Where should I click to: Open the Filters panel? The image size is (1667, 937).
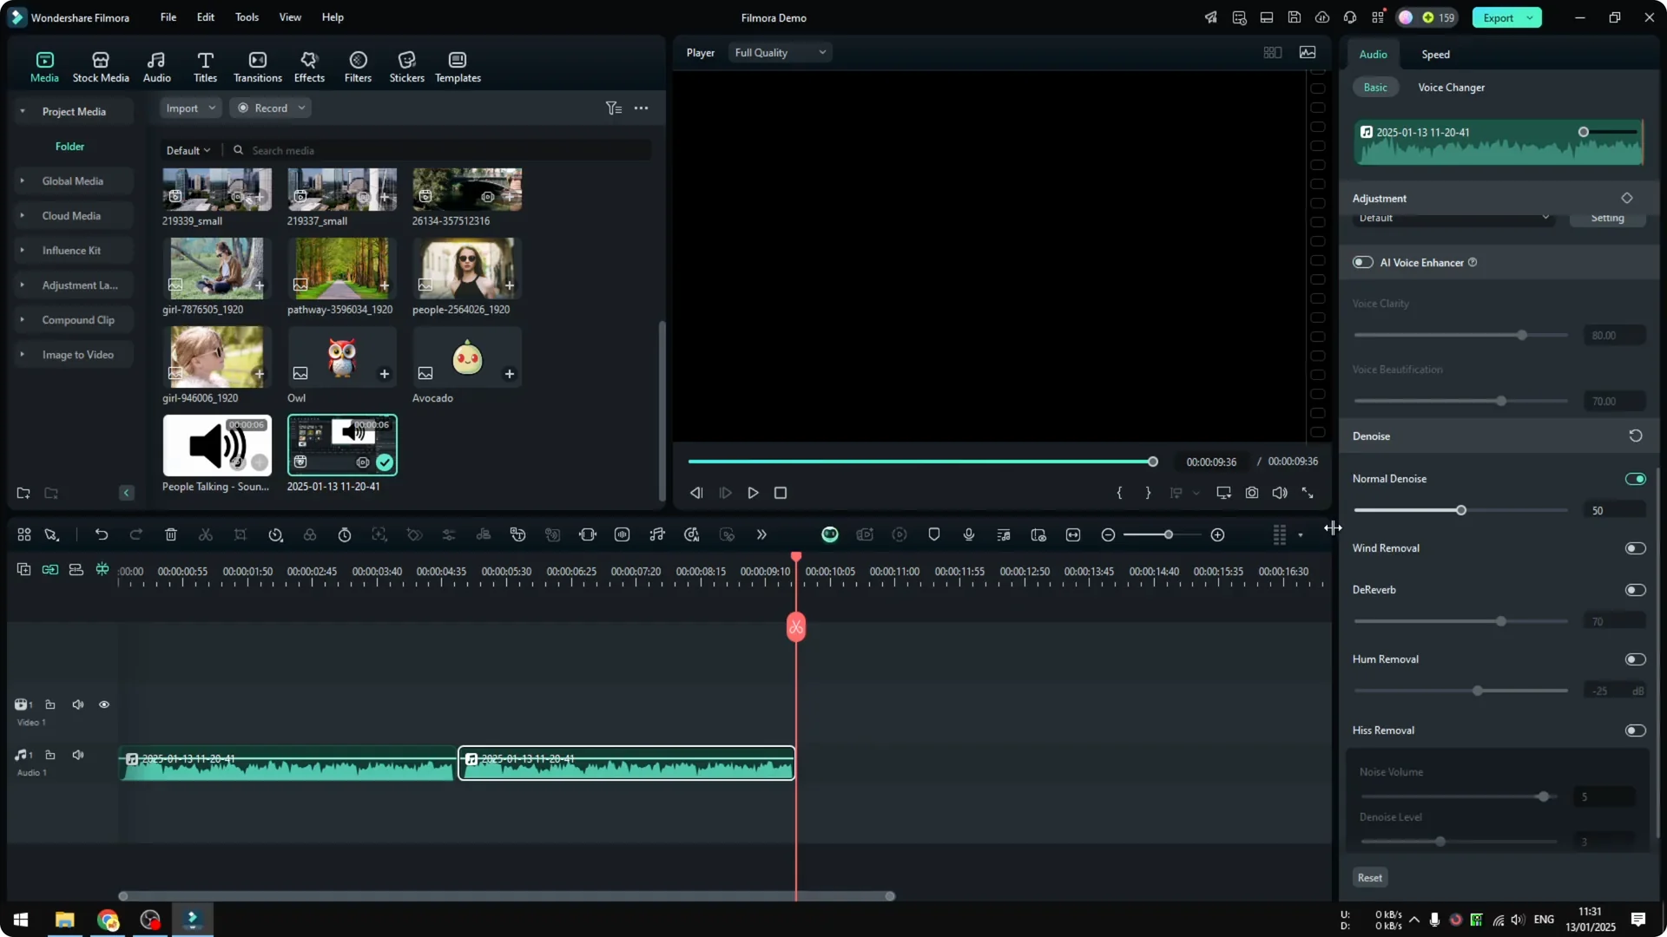pos(358,67)
